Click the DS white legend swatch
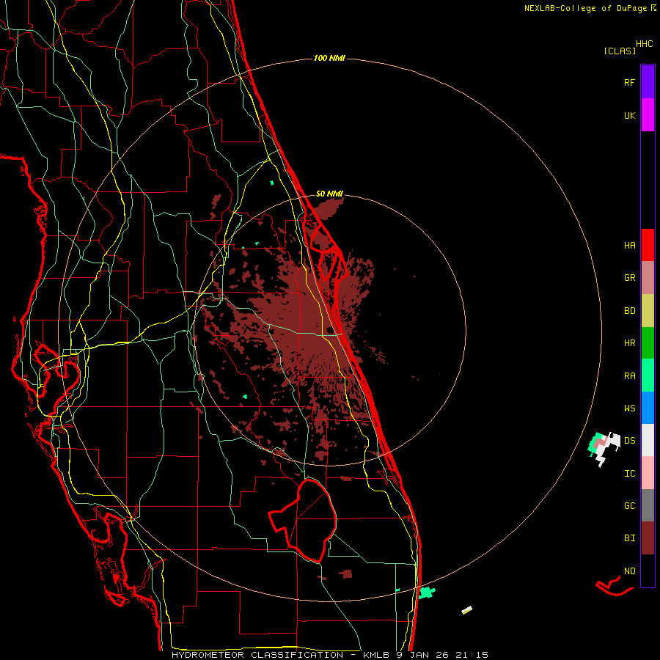The width and height of the screenshot is (660, 660). (648, 440)
